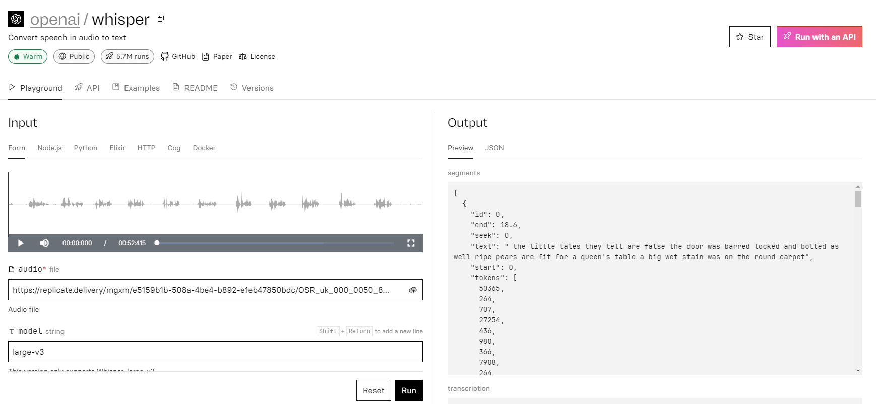876x404 pixels.
Task: Switch to the Playground tab
Action: point(35,88)
